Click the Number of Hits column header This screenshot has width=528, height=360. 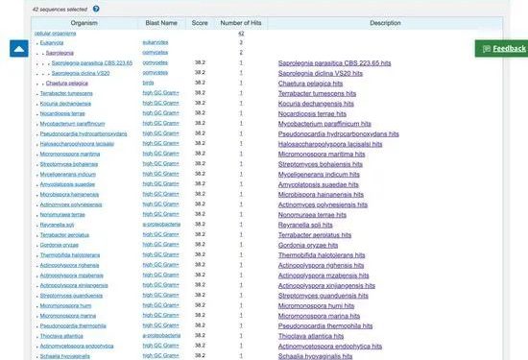[241, 23]
